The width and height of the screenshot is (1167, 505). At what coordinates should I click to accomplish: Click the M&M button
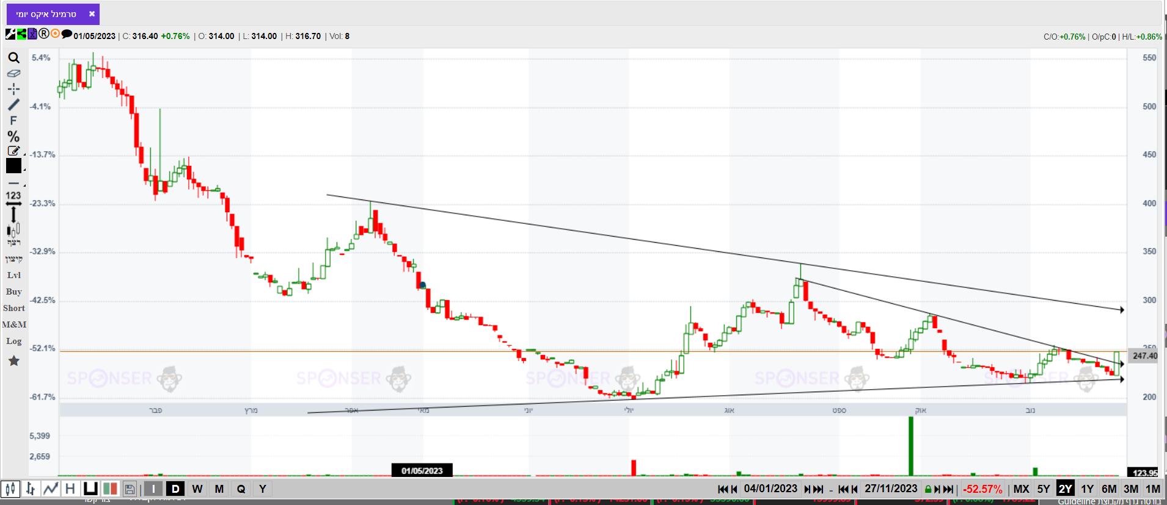click(14, 324)
